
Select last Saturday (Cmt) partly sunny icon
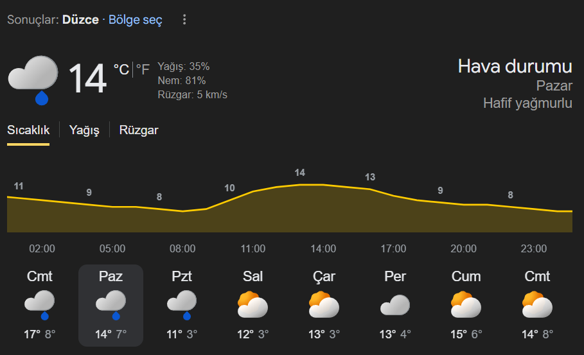(x=537, y=304)
